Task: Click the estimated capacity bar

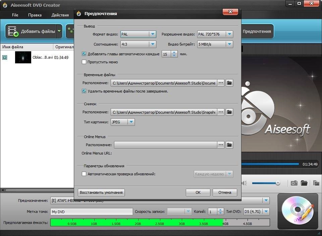Action: tap(160, 223)
